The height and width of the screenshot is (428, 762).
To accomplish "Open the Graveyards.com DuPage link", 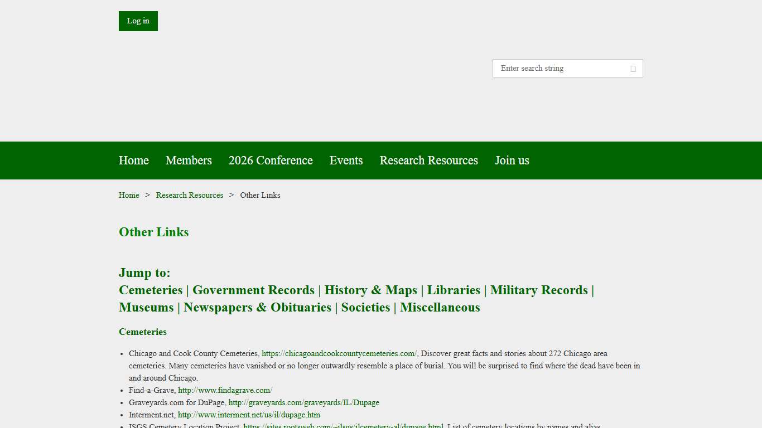I will (x=303, y=402).
